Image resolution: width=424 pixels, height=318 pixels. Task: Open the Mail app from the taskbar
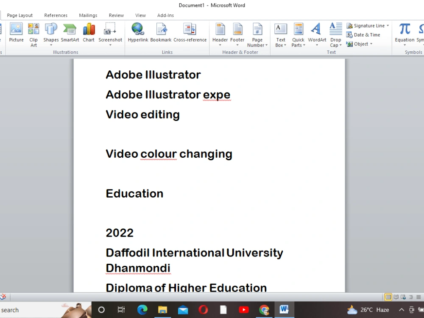pyautogui.click(x=183, y=310)
